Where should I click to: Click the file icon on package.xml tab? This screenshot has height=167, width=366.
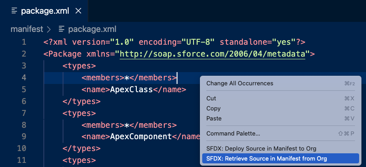click(15, 10)
